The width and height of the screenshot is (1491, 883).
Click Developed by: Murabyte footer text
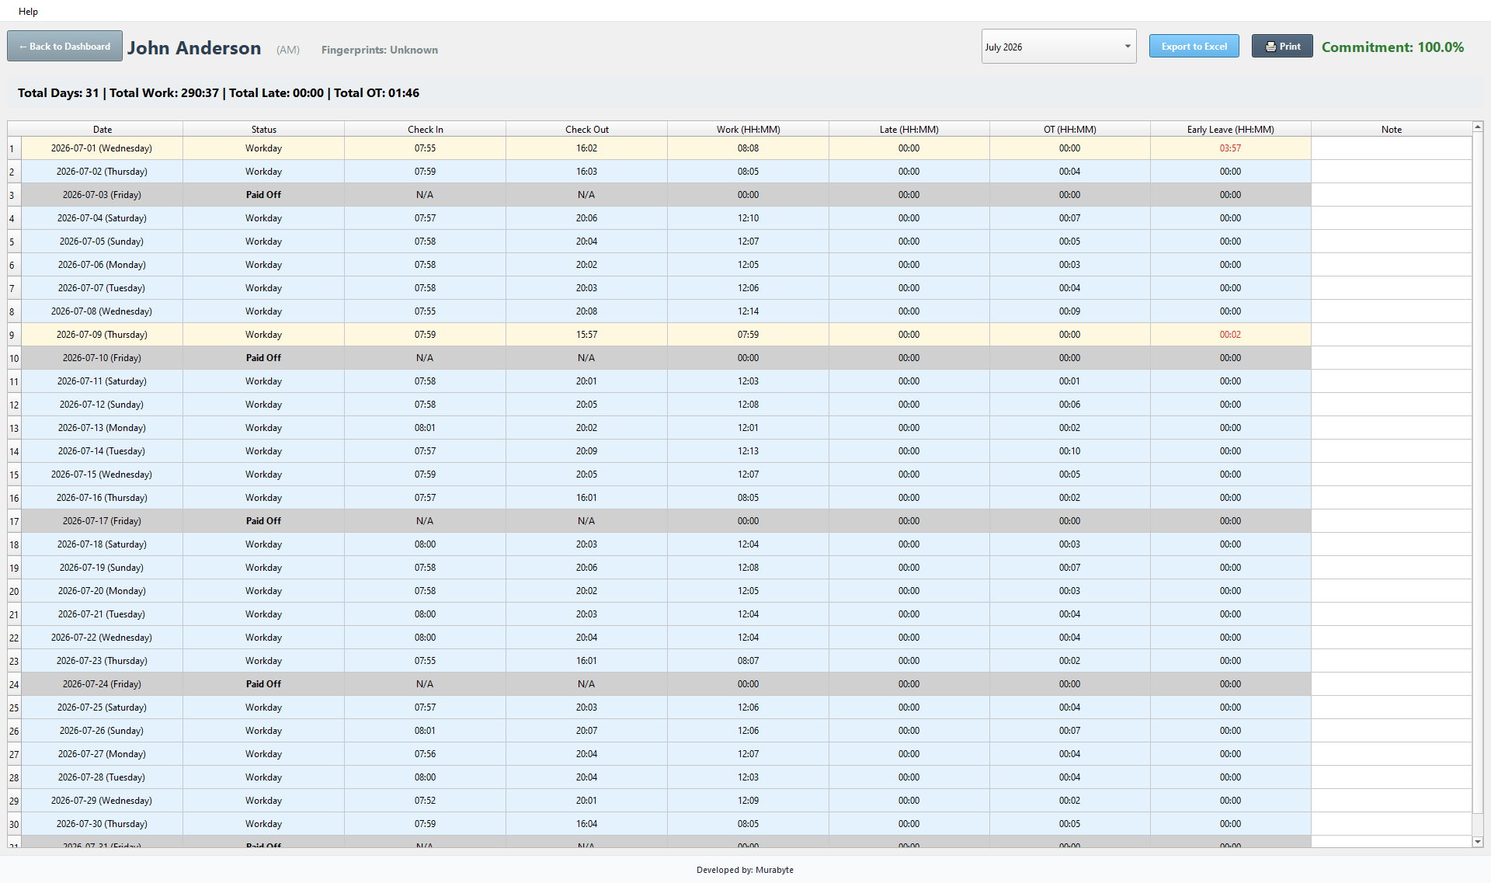pyautogui.click(x=745, y=870)
